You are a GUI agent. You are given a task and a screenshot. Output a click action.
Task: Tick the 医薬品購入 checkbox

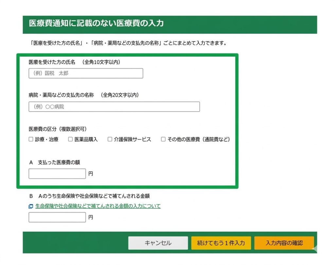coord(70,139)
